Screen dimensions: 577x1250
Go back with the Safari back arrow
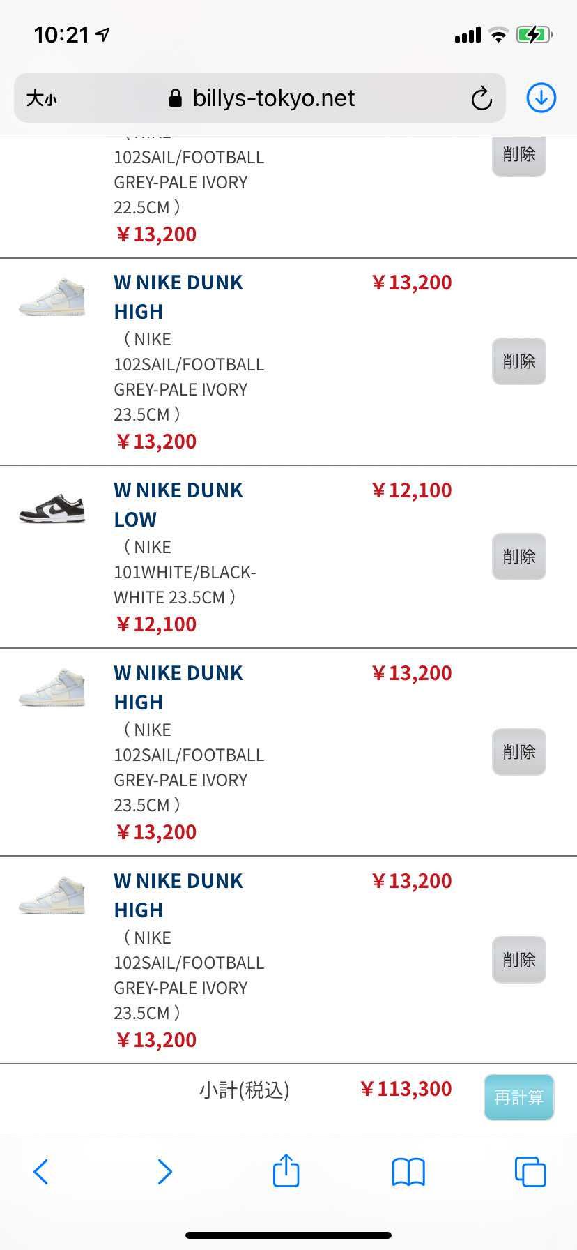click(41, 1172)
